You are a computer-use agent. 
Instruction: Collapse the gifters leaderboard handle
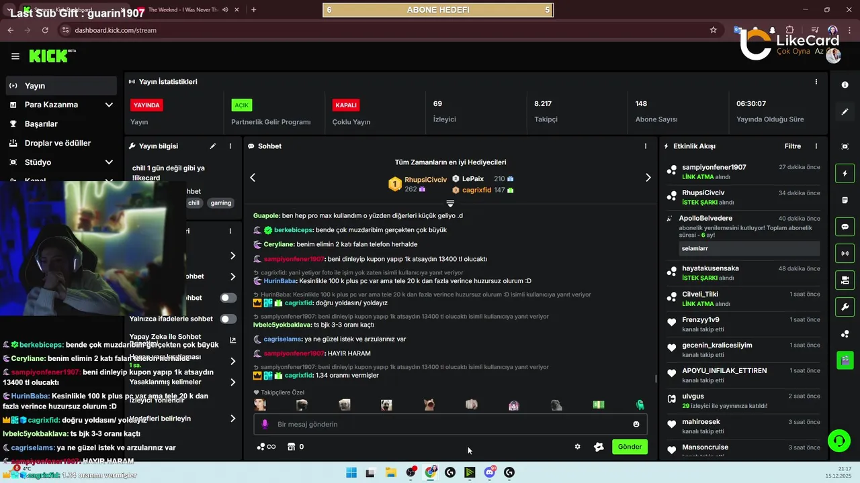tap(450, 203)
